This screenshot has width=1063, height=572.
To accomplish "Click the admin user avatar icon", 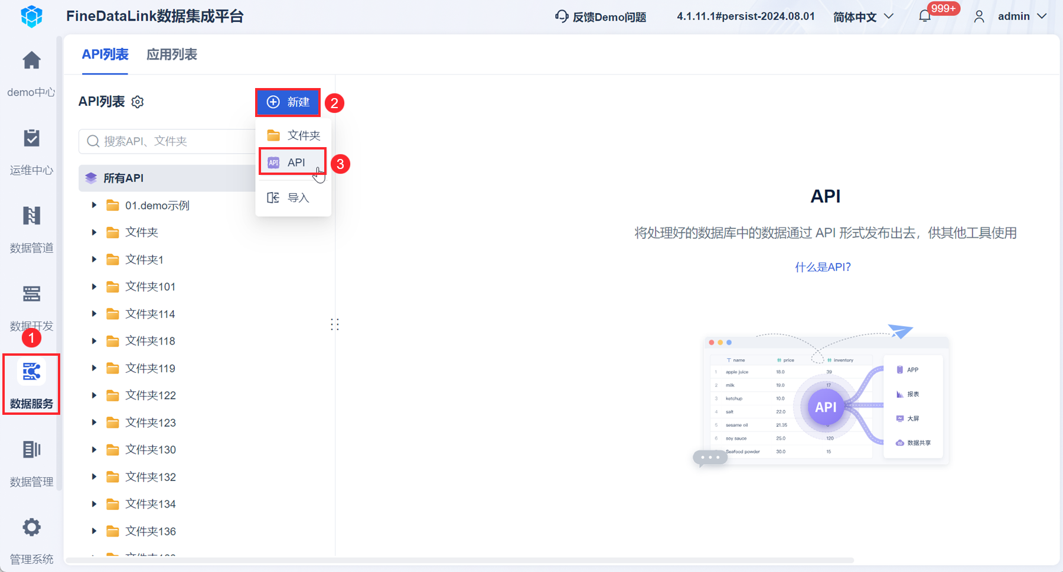I will click(x=979, y=17).
